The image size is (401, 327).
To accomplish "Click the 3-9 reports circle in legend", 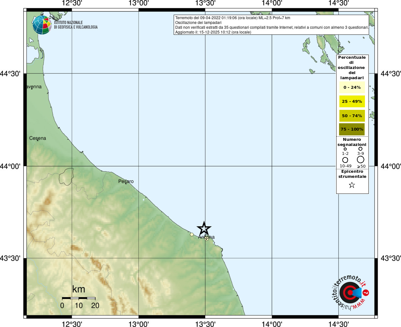I will (x=360, y=149).
